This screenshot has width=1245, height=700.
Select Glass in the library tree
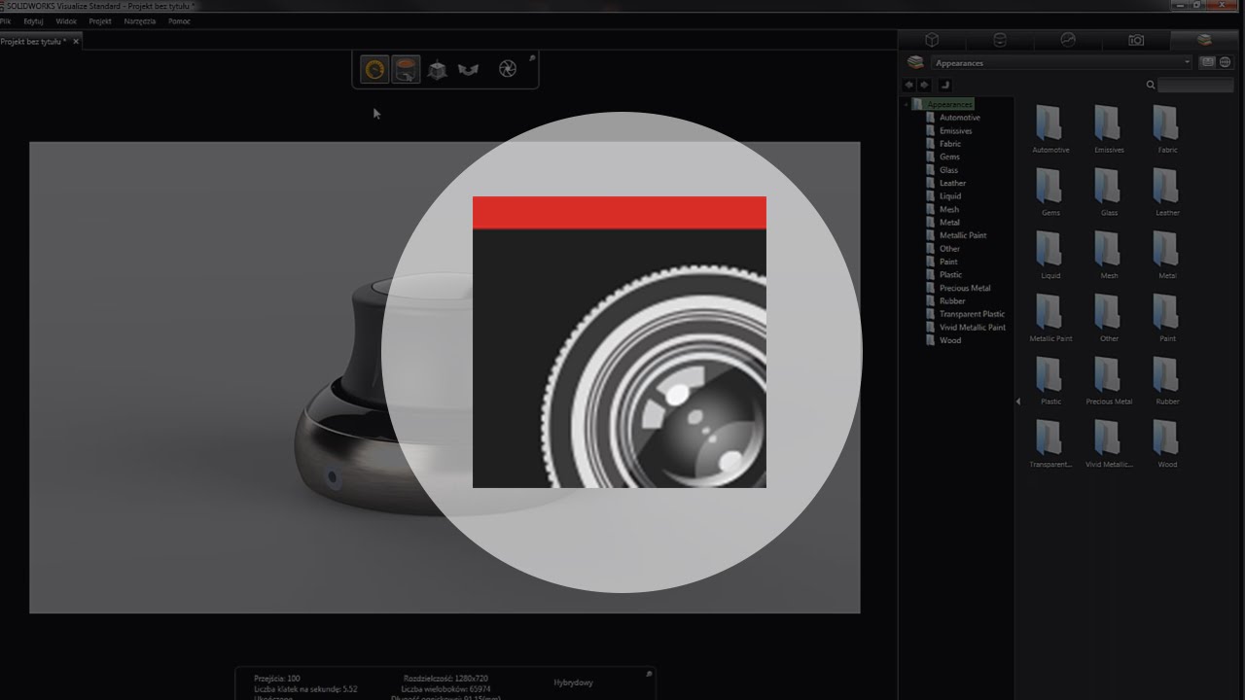(948, 170)
